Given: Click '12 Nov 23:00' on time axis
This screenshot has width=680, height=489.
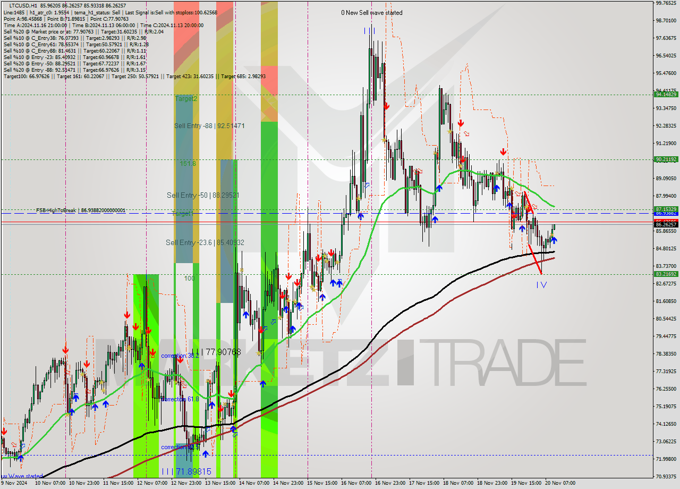Looking at the screenshot, I should 186,483.
